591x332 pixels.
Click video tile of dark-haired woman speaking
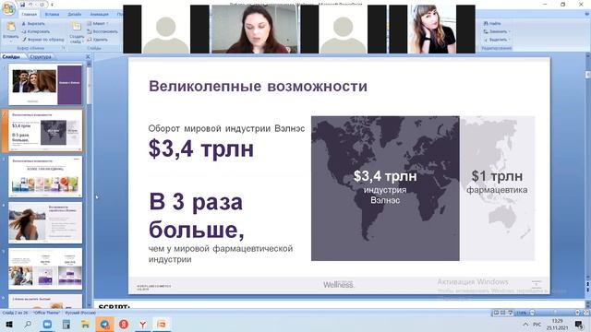tap(255, 29)
